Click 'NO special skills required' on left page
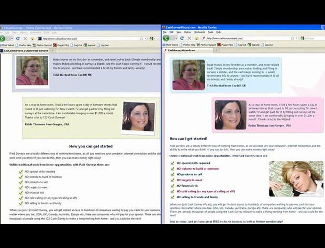This screenshot has height=248, width=325. [40, 172]
